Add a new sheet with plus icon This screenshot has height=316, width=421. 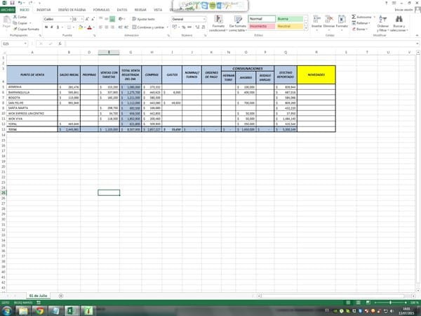tap(61, 296)
